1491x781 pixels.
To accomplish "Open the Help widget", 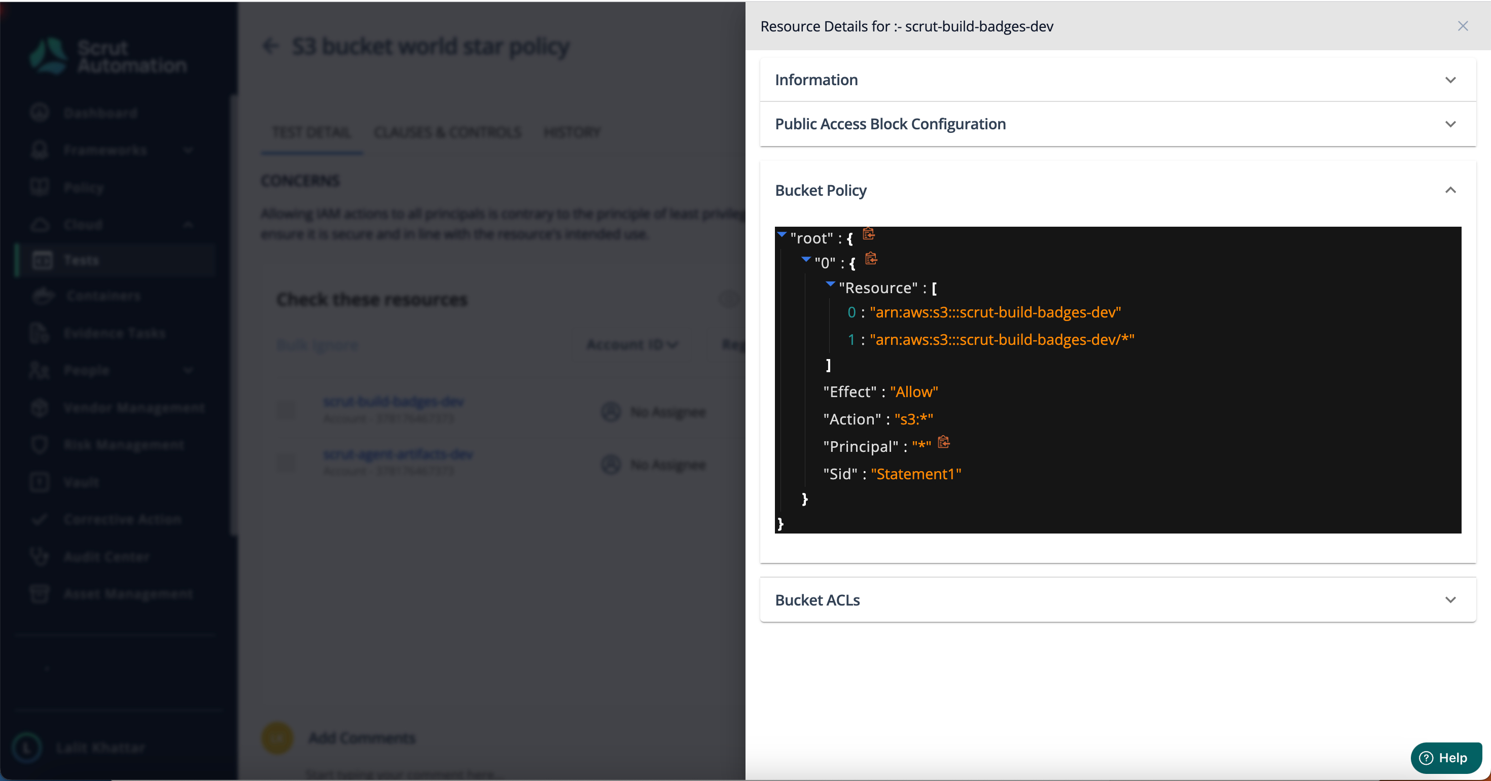I will coord(1446,758).
